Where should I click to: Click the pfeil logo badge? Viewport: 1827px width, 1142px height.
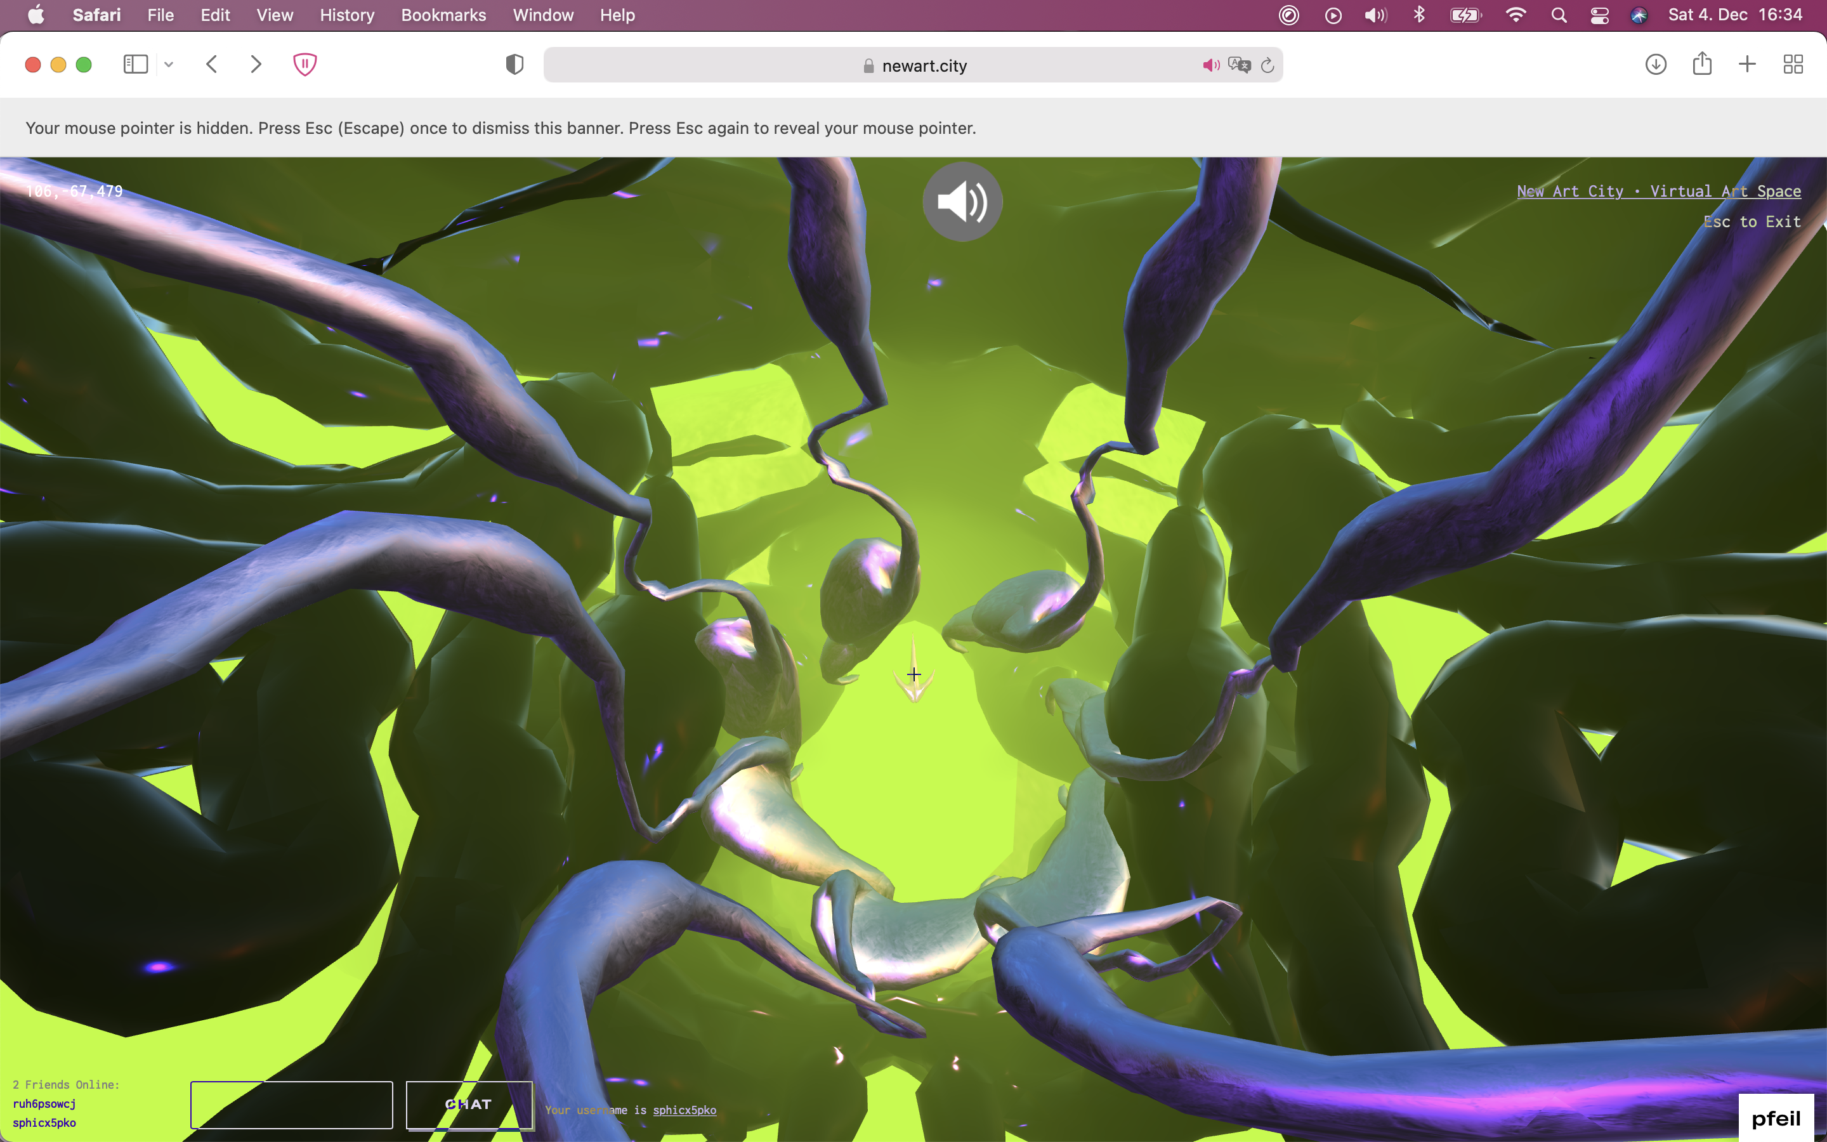point(1776,1118)
